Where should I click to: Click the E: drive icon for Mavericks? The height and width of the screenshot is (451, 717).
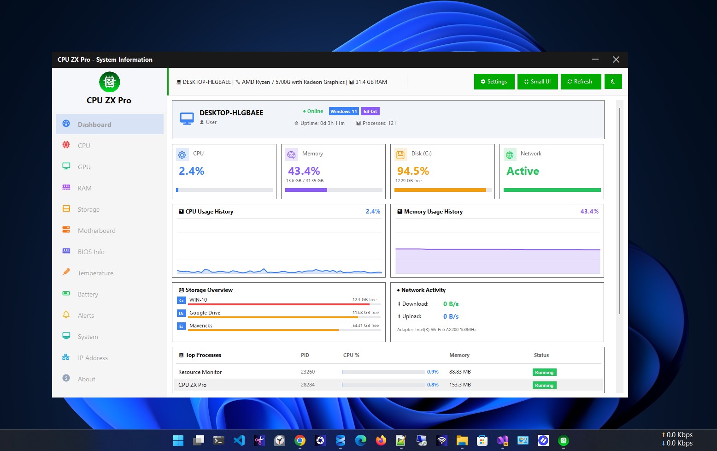[181, 326]
